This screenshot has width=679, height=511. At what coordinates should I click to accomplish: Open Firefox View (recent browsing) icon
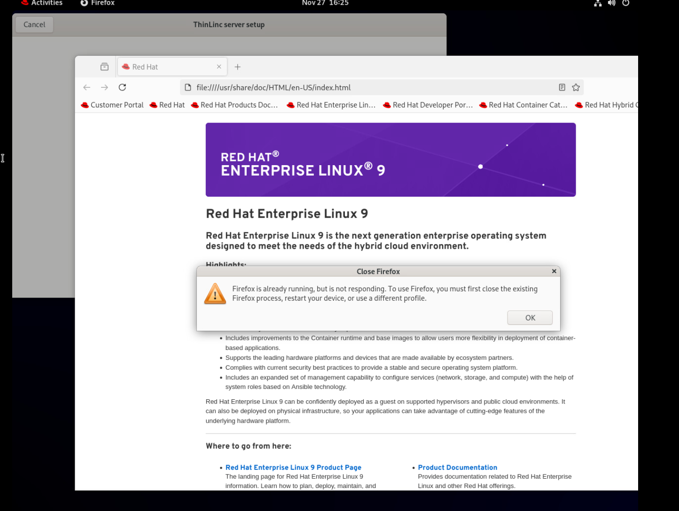(x=104, y=67)
